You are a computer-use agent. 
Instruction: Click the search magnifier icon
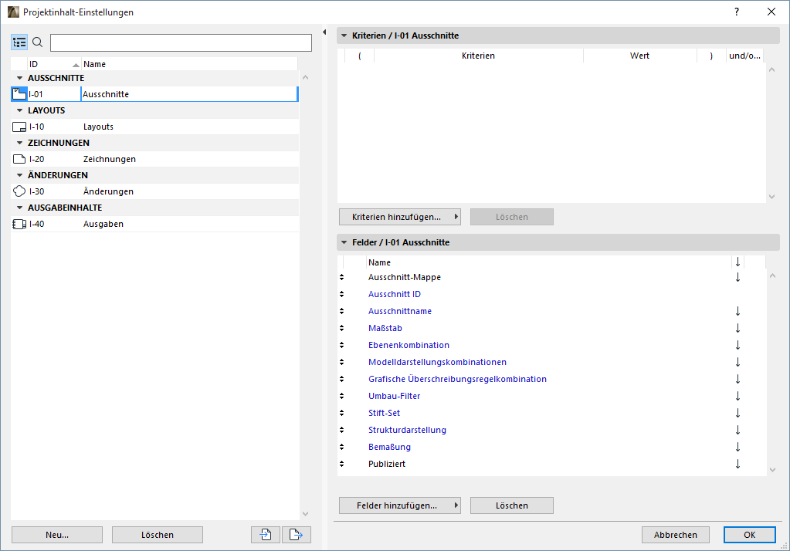click(36, 42)
